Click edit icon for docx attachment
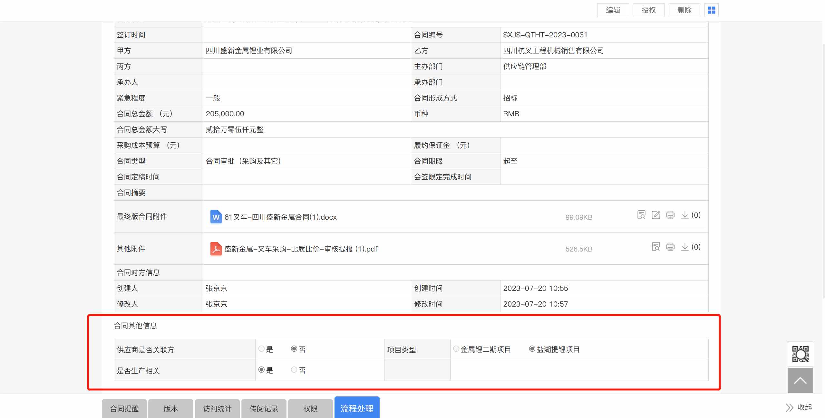The width and height of the screenshot is (825, 418). click(656, 215)
